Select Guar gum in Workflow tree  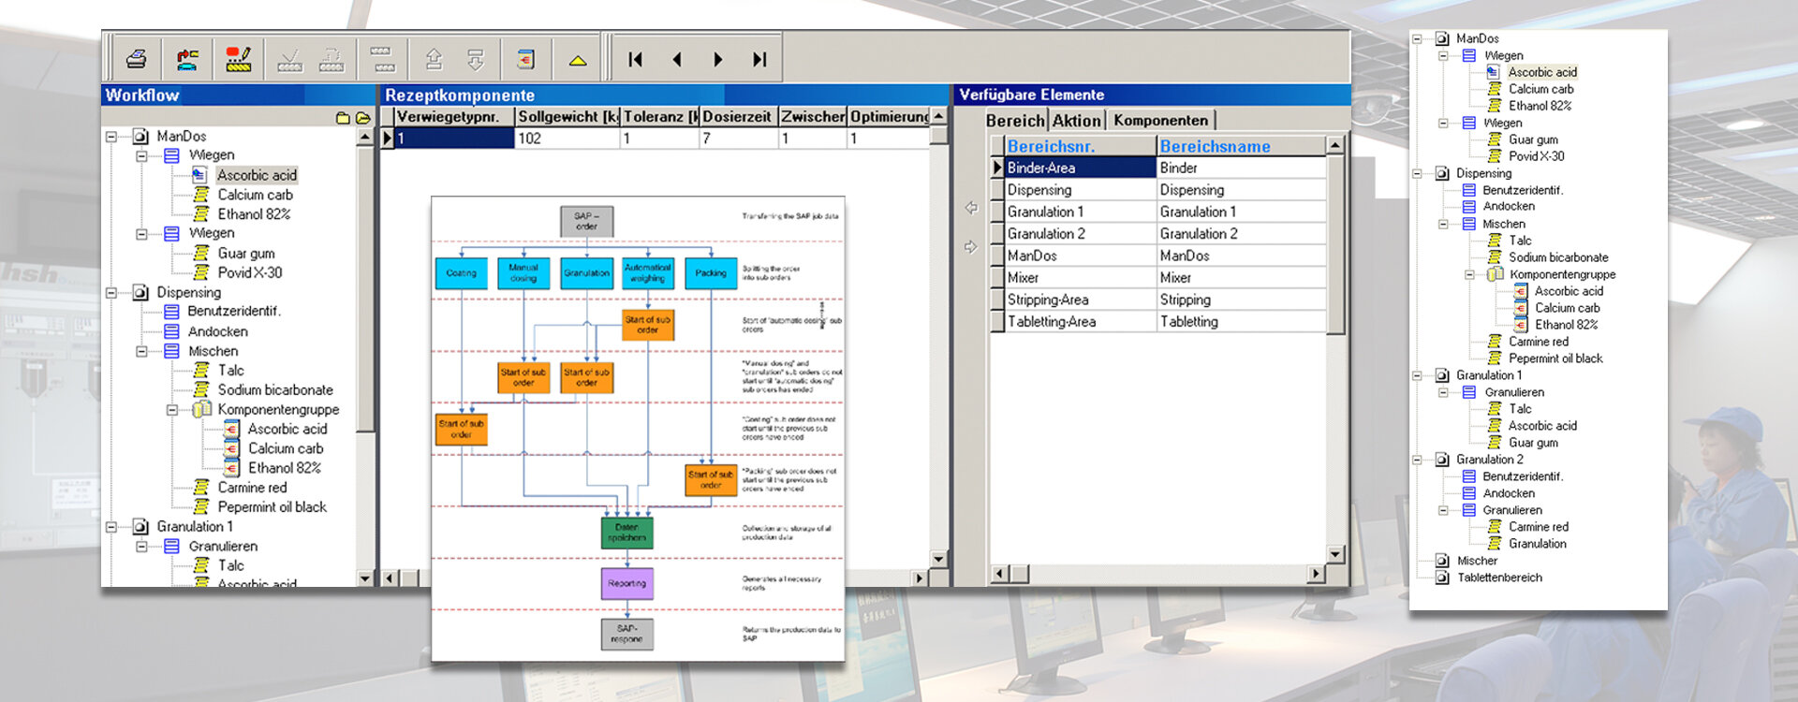coord(245,254)
